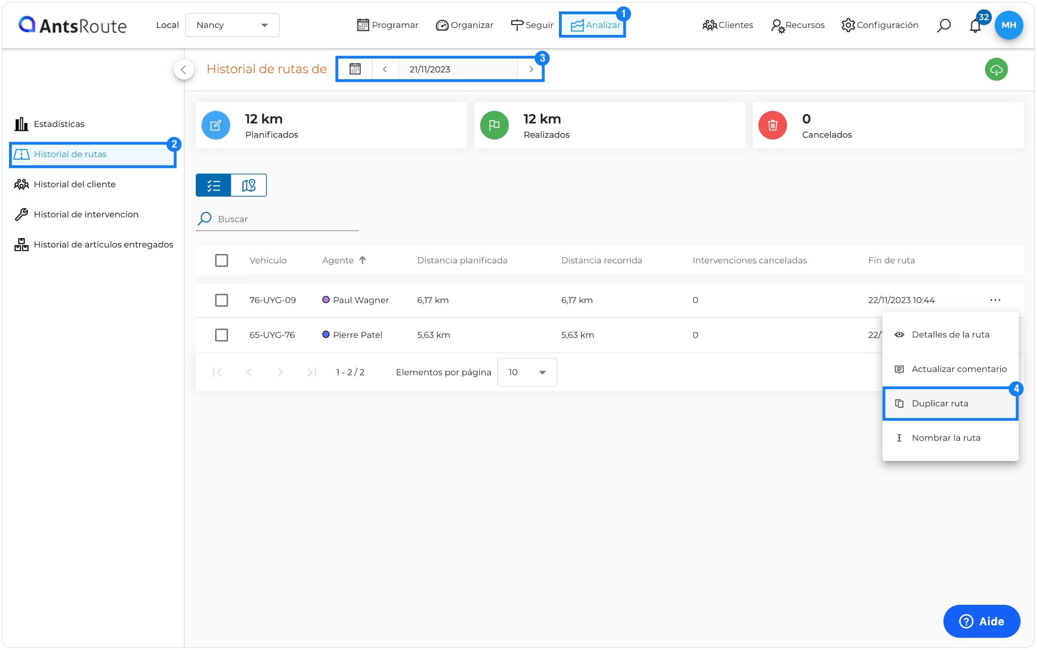The image size is (1037, 650).
Task: Open Estadísticas in the sidebar
Action: point(49,124)
